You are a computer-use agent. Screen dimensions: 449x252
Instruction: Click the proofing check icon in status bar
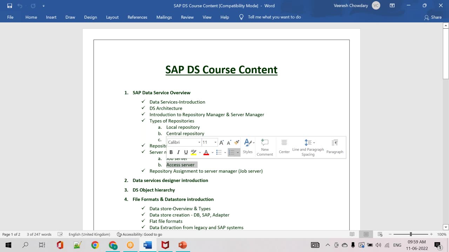pos(60,234)
